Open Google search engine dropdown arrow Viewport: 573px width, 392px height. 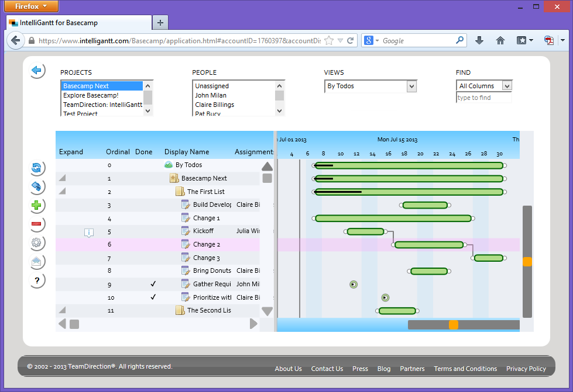coord(377,40)
